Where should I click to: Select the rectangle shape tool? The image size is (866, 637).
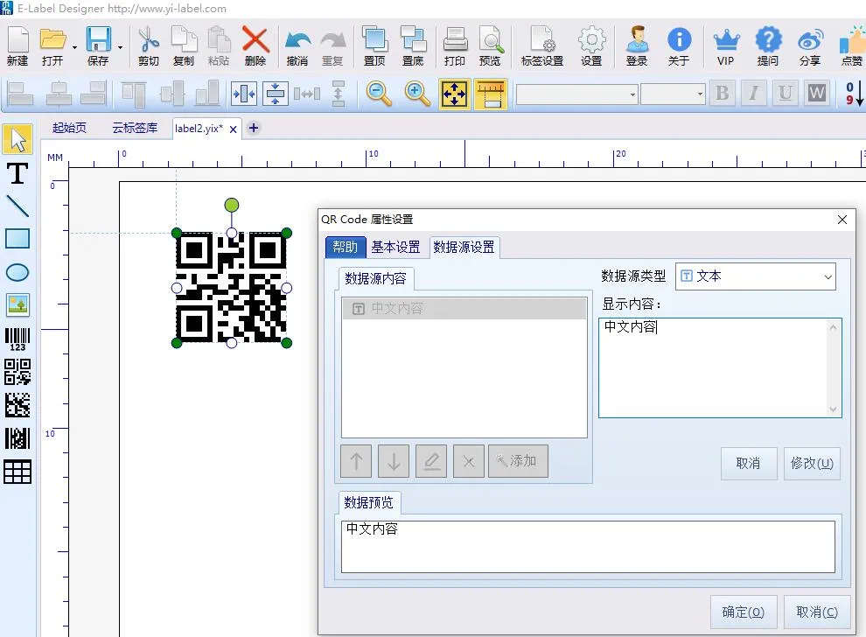click(17, 239)
